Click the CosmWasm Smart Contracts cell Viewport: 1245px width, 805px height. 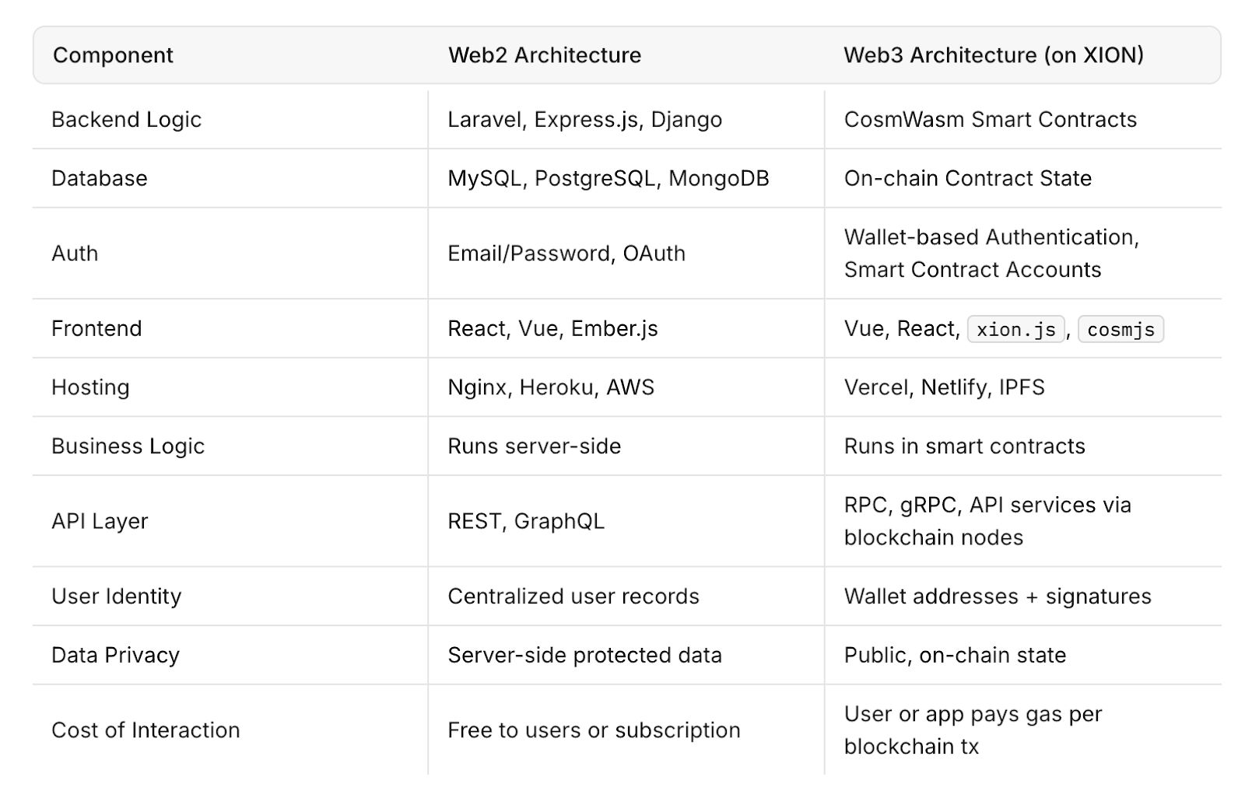click(x=990, y=120)
